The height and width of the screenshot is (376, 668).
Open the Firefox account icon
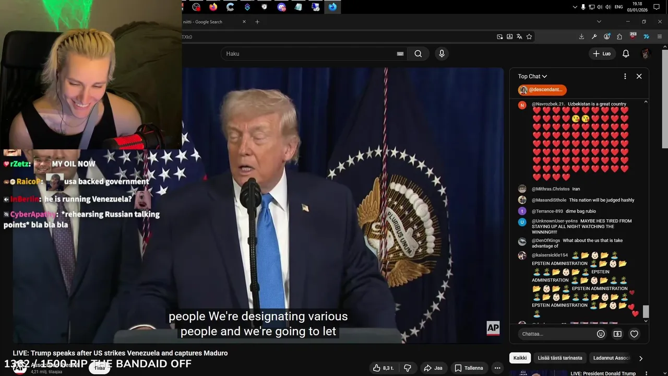coord(606,37)
